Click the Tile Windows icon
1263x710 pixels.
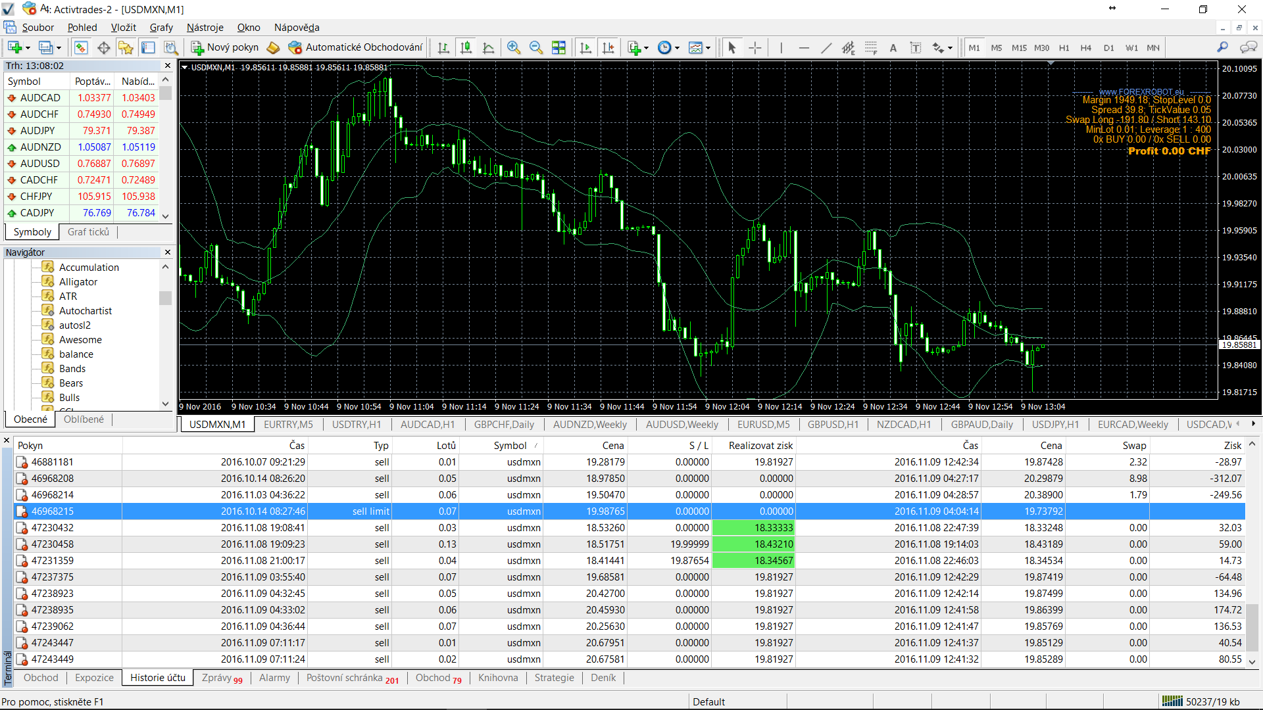558,47
